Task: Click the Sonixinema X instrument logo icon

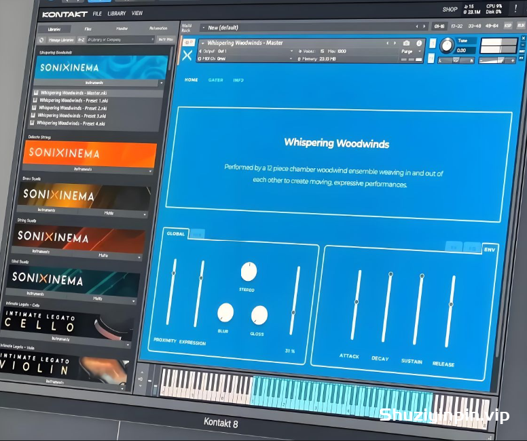Action: (x=187, y=56)
